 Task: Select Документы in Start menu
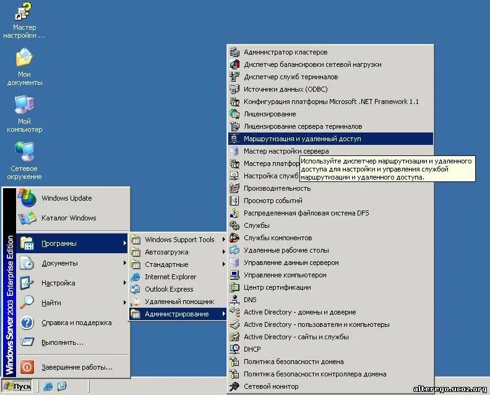click(x=72, y=263)
